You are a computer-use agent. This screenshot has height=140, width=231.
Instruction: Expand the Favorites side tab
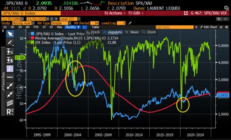[x=3, y=81]
